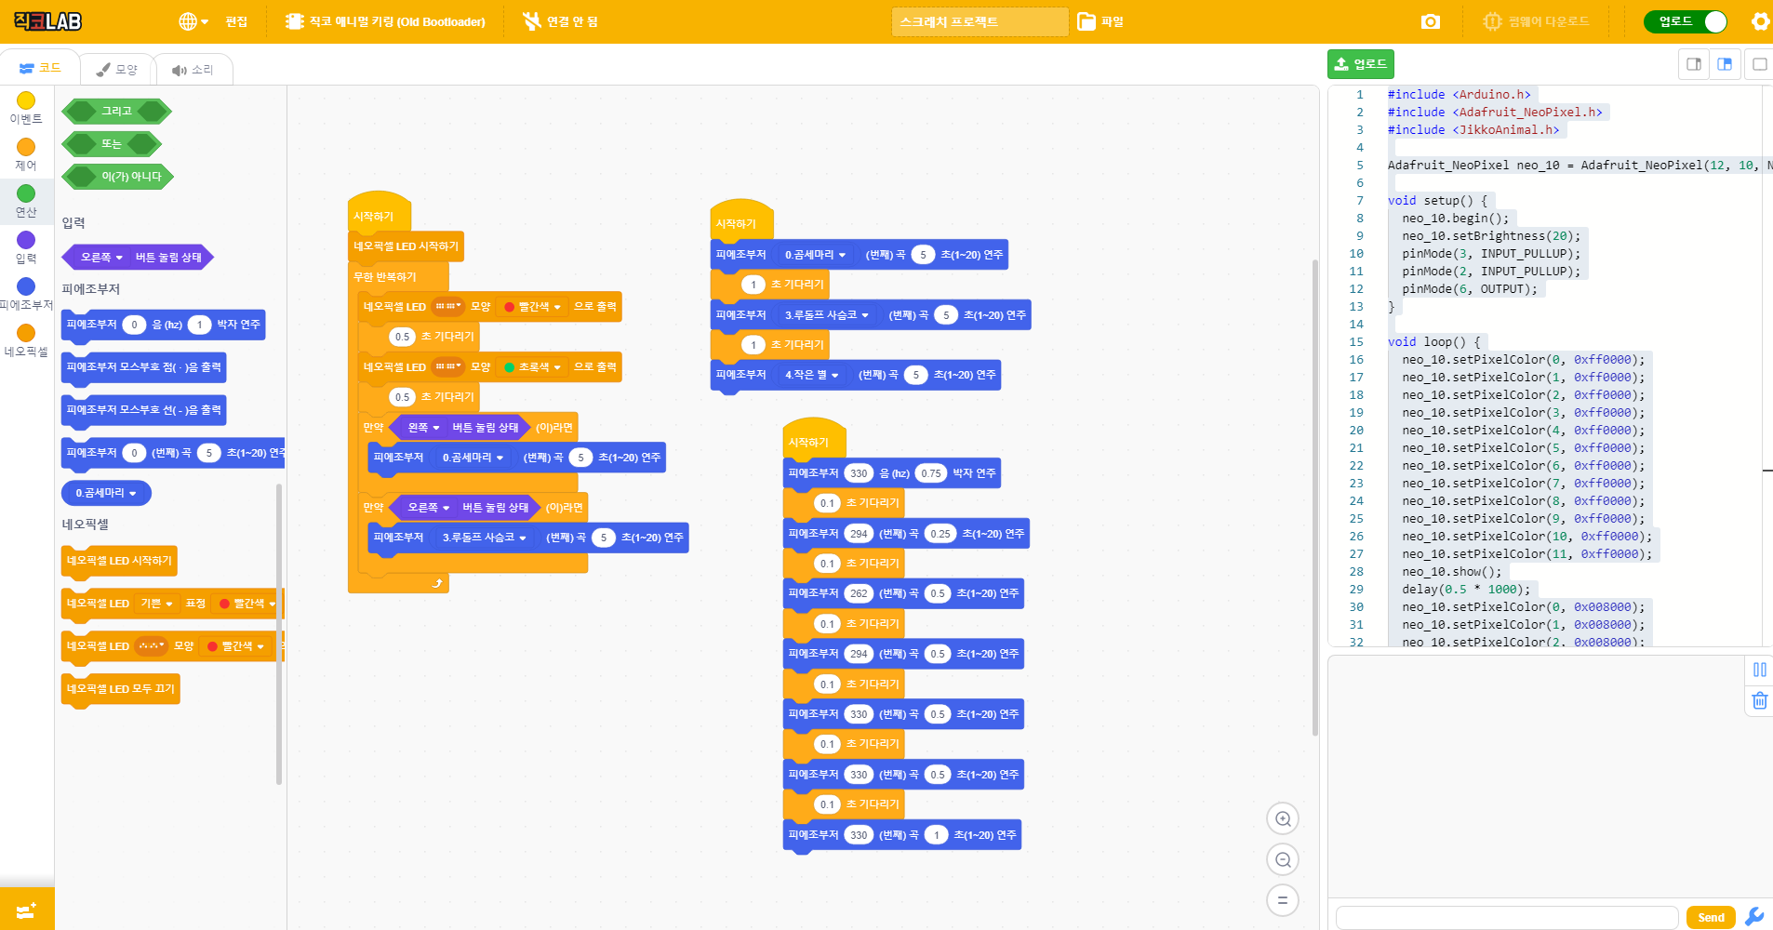
Task: Open the add extension button
Action: [26, 910]
